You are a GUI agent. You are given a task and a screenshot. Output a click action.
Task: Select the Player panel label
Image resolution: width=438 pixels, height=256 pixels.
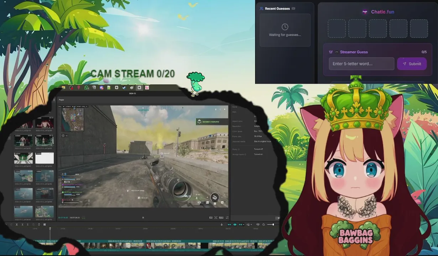click(62, 100)
